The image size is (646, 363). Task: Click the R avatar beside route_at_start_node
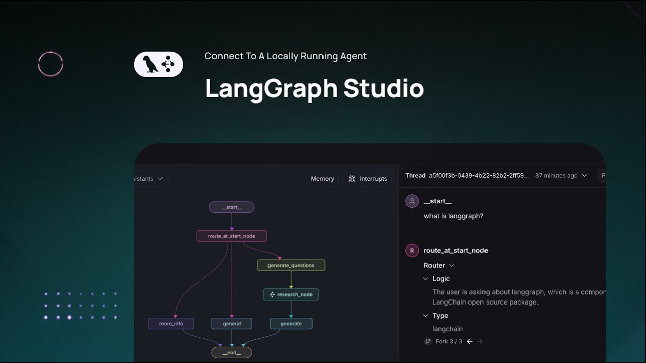click(x=412, y=250)
